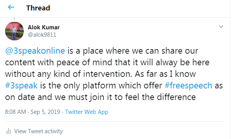Open the View Tweet activity text
This screenshot has width=234, height=139.
[x=38, y=131]
